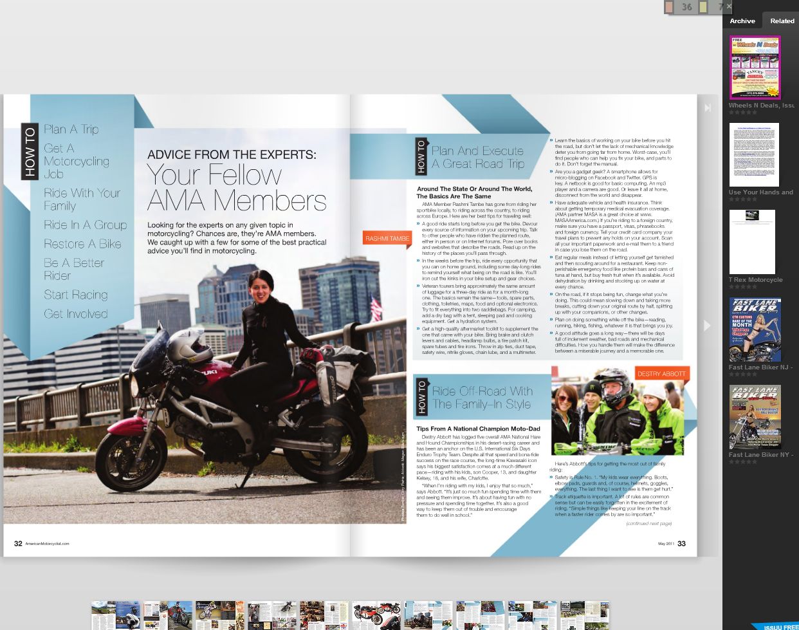Go to next page using right arrow
799x630 pixels.
[707, 326]
